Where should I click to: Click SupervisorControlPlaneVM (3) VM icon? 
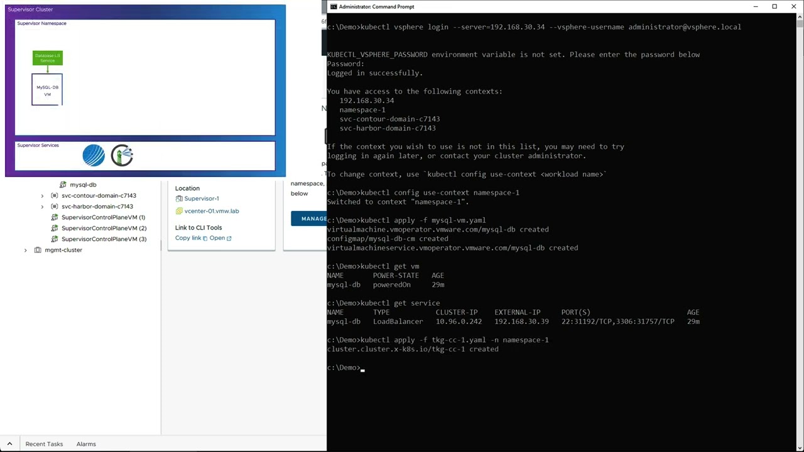[55, 239]
